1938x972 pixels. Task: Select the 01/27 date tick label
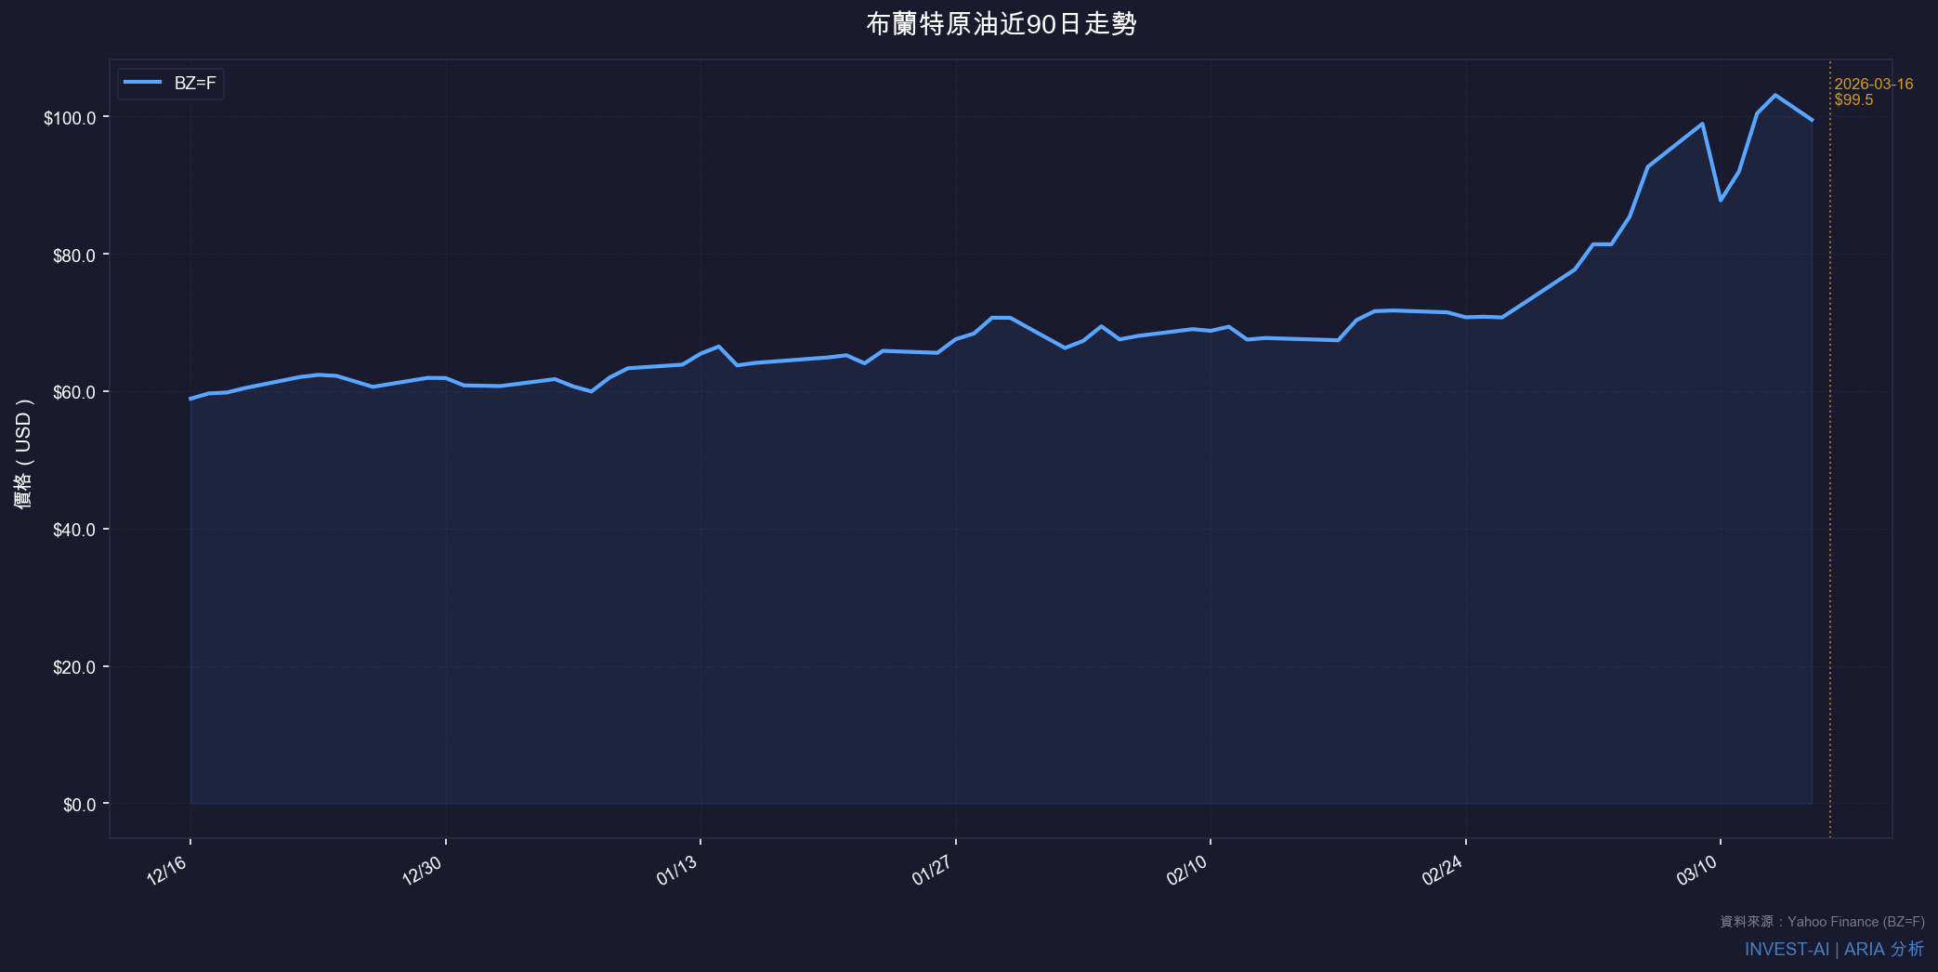tap(932, 871)
